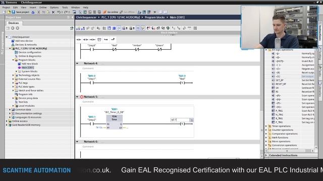Open Main [OB1] in the project tree
The height and width of the screenshot is (181, 323).
click(28, 68)
